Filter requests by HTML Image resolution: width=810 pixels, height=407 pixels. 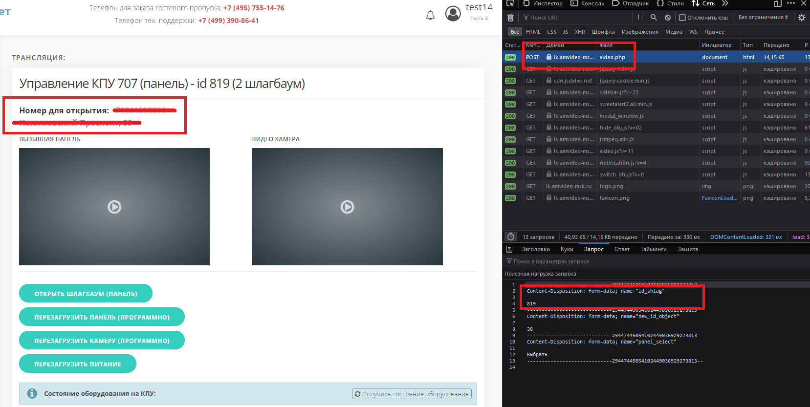coord(533,32)
